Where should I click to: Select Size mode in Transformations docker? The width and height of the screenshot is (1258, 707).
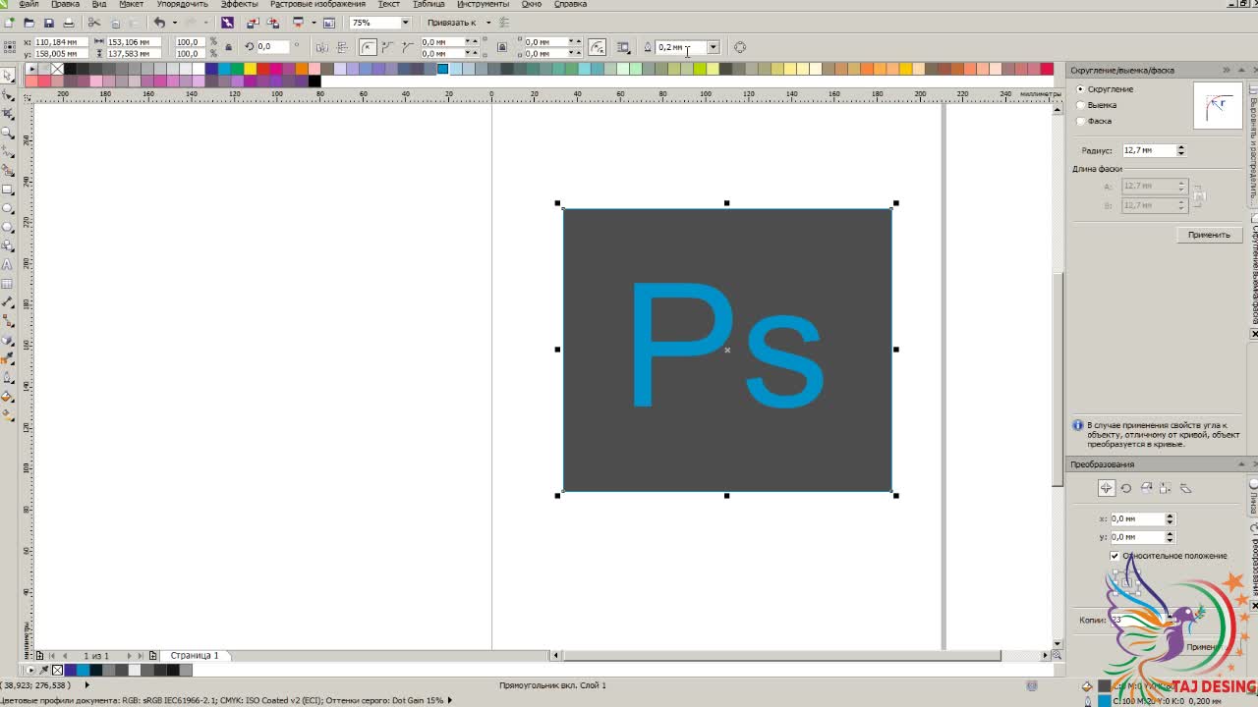click(1166, 488)
